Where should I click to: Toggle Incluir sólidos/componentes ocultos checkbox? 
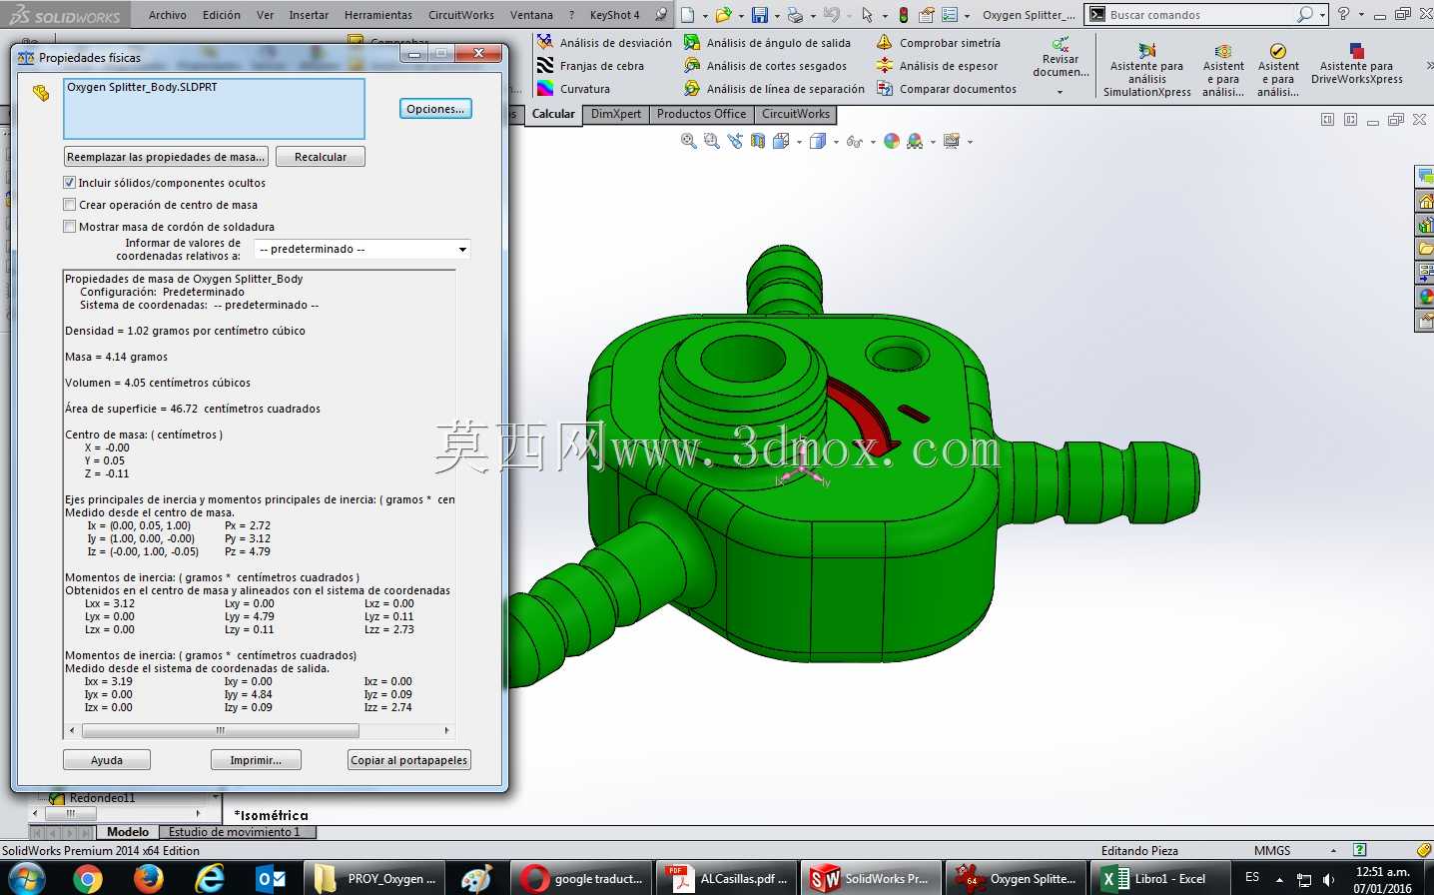[x=69, y=183]
